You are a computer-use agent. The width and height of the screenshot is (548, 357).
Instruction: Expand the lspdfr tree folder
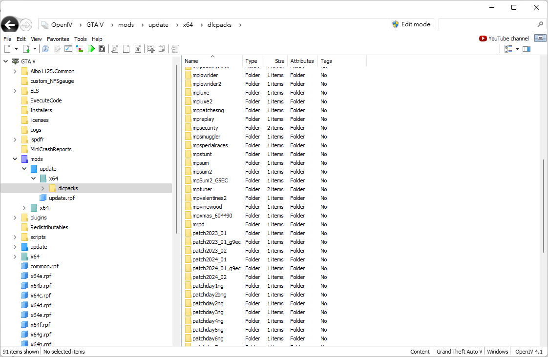tap(15, 139)
